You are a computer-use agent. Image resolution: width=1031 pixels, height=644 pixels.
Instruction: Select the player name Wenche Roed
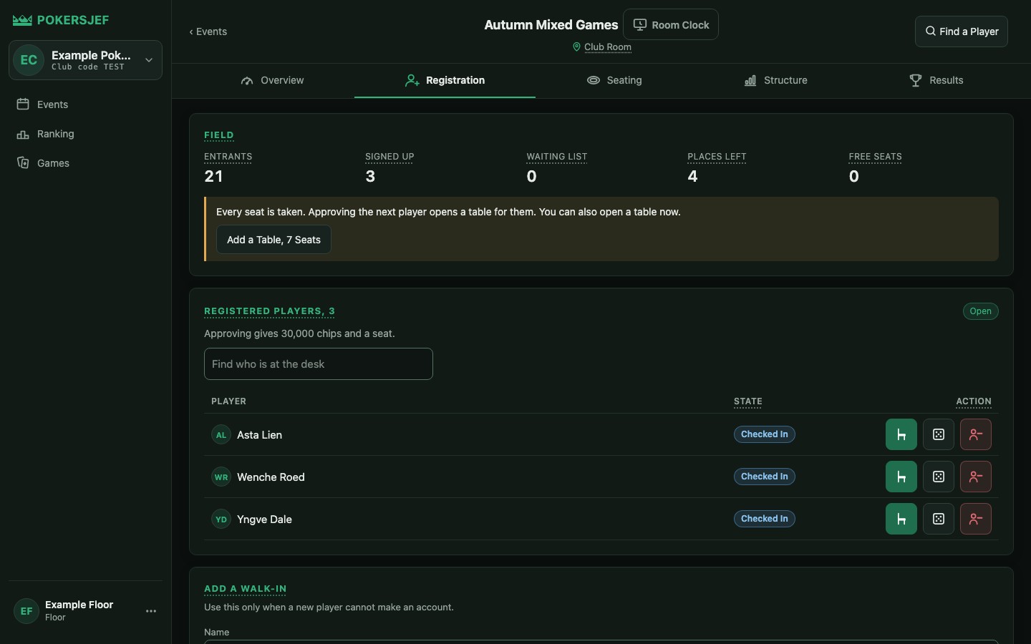[271, 477]
